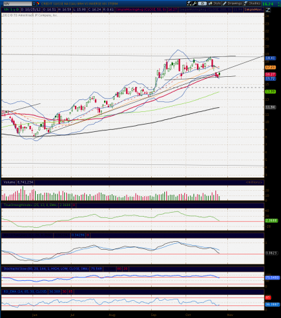
Task: Open the Drawings menu
Action: [x=233, y=3]
